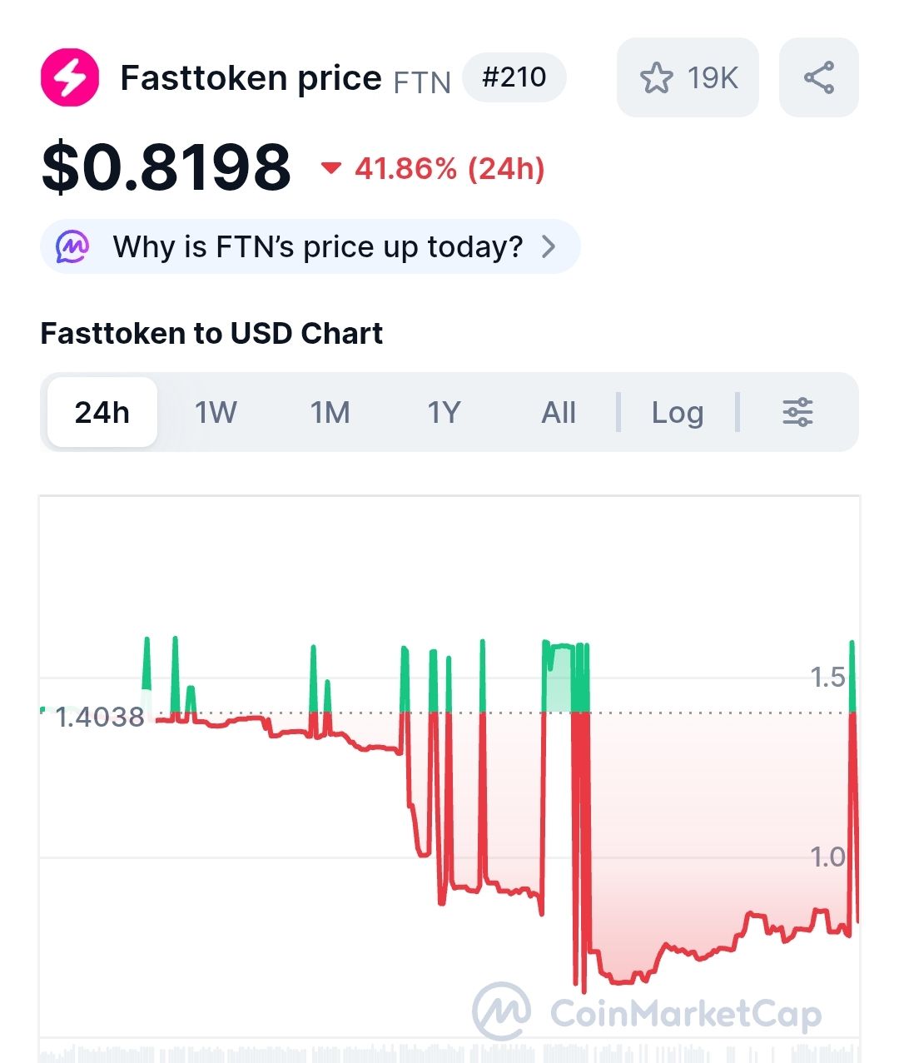The width and height of the screenshot is (899, 1063).
Task: Switch chart to 1Y range
Action: point(444,412)
